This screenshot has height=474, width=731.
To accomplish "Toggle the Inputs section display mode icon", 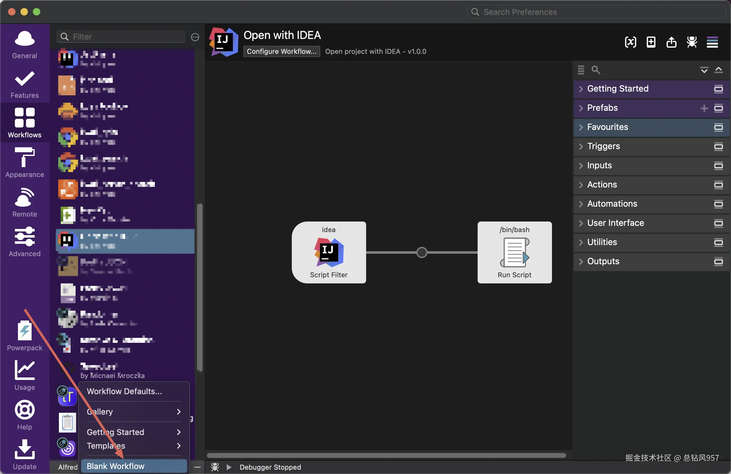I will [x=718, y=166].
